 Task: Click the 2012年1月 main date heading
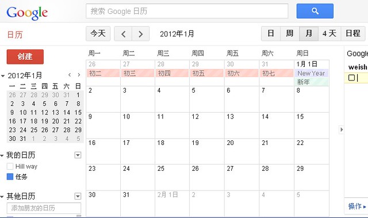(177, 34)
